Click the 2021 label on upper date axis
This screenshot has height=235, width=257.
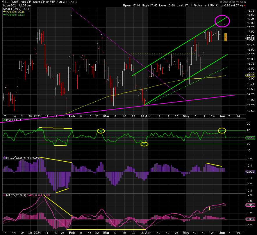(37, 116)
